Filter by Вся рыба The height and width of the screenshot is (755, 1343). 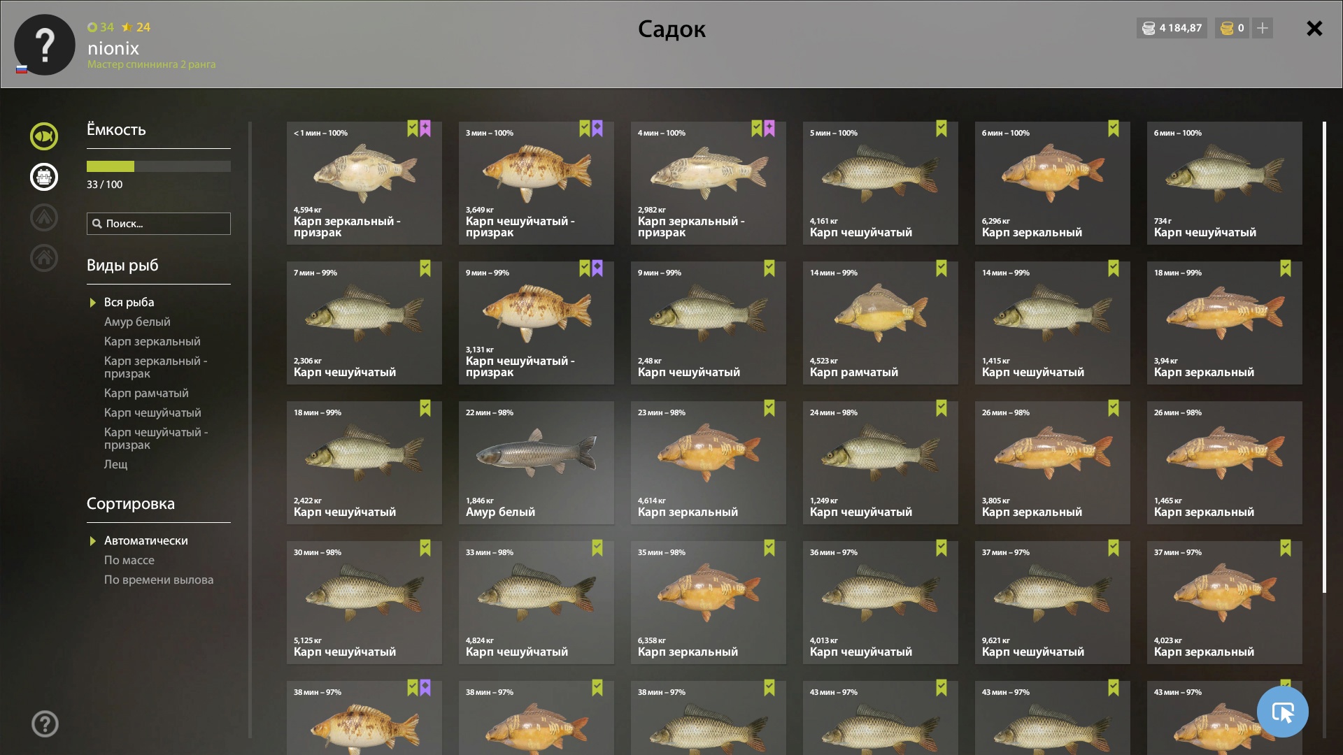pos(129,302)
